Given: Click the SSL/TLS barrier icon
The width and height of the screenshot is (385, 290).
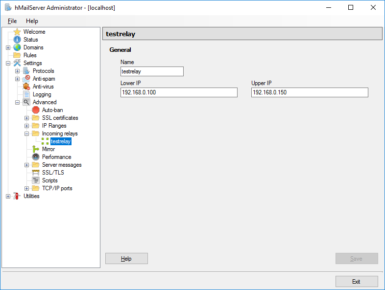Looking at the screenshot, I should pyautogui.click(x=36, y=173).
